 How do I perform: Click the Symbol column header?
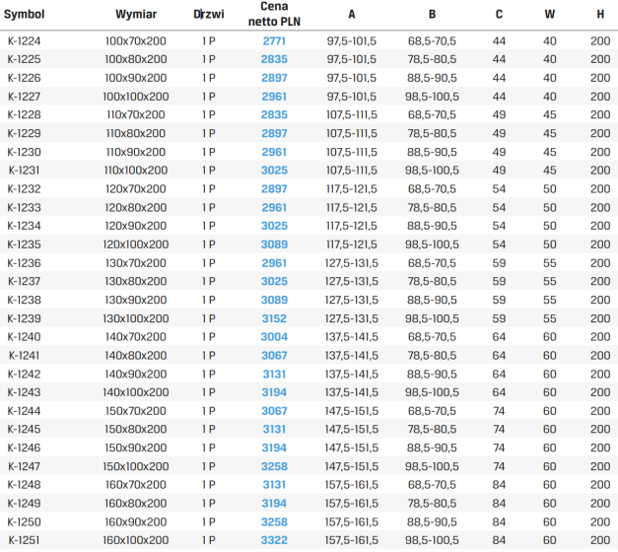pyautogui.click(x=24, y=14)
